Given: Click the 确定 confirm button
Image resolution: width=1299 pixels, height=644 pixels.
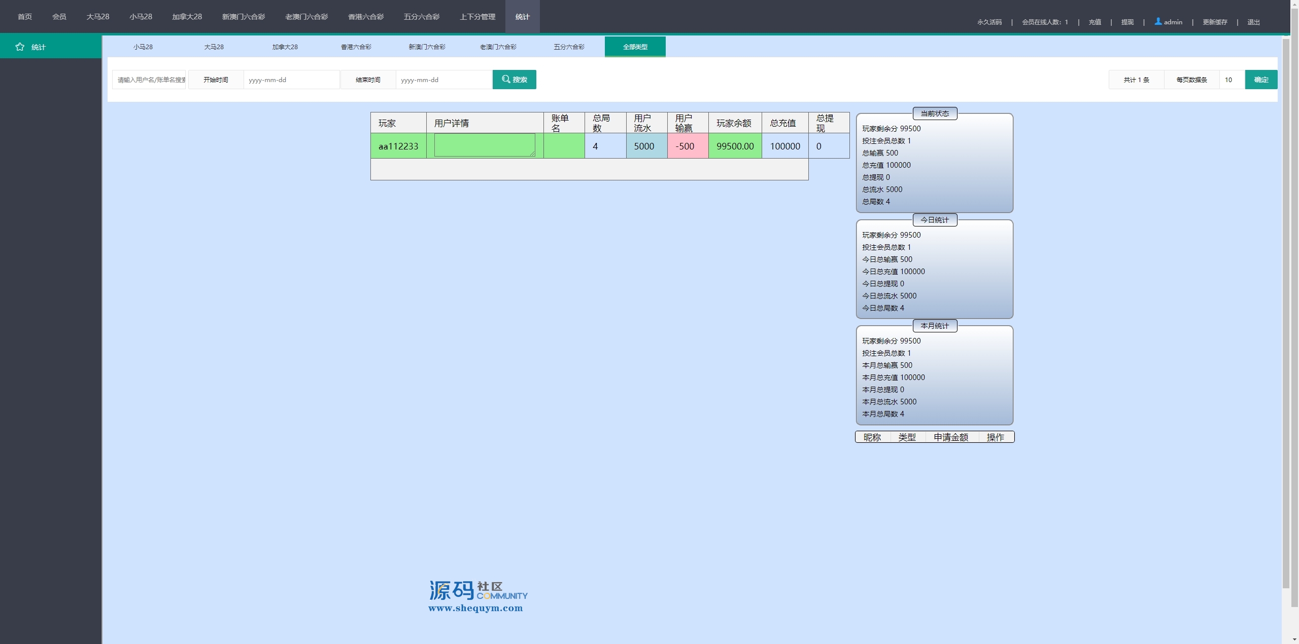Looking at the screenshot, I should coord(1261,80).
